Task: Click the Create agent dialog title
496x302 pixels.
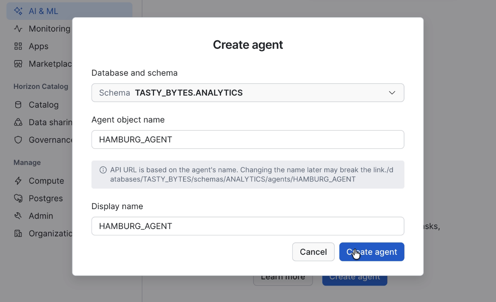Action: (x=248, y=44)
